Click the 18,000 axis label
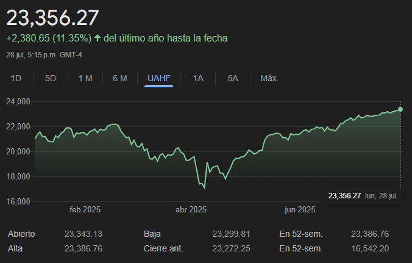 point(18,177)
